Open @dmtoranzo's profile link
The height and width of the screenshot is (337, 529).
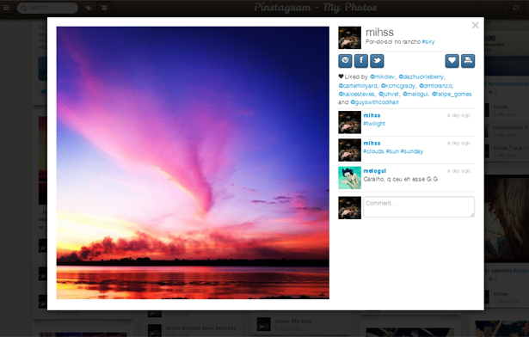435,86
